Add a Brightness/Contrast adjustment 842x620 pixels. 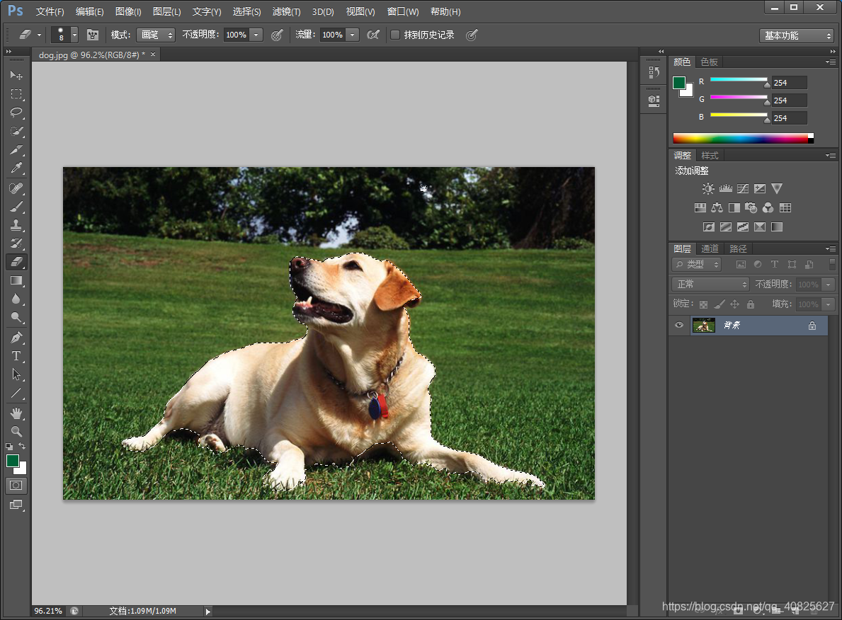coord(708,188)
